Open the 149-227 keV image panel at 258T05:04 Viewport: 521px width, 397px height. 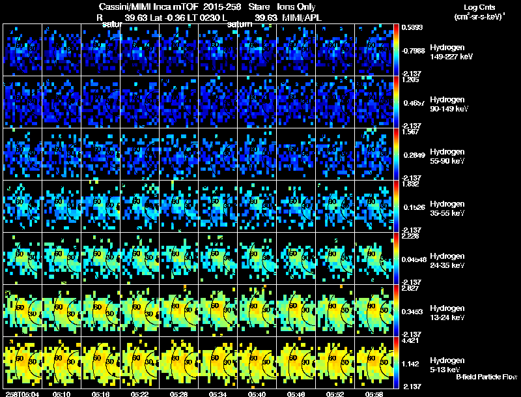(x=22, y=50)
